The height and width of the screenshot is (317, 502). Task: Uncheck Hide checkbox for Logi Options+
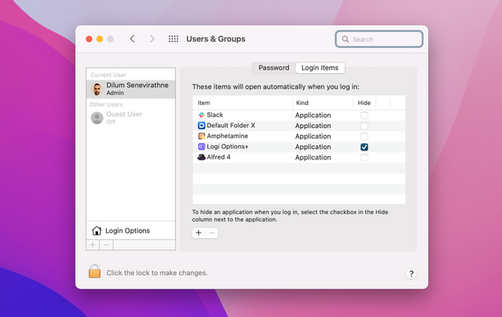(364, 147)
